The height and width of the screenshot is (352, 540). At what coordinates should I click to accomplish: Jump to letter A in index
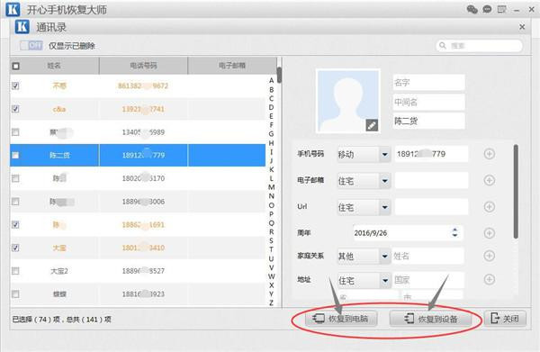tap(272, 80)
